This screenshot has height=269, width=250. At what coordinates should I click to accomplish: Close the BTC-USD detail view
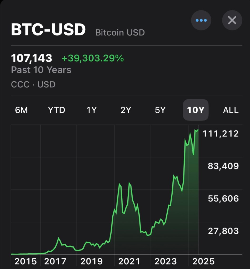tap(232, 20)
